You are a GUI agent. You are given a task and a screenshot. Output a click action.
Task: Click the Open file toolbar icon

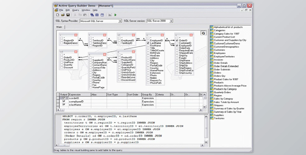tap(63, 15)
